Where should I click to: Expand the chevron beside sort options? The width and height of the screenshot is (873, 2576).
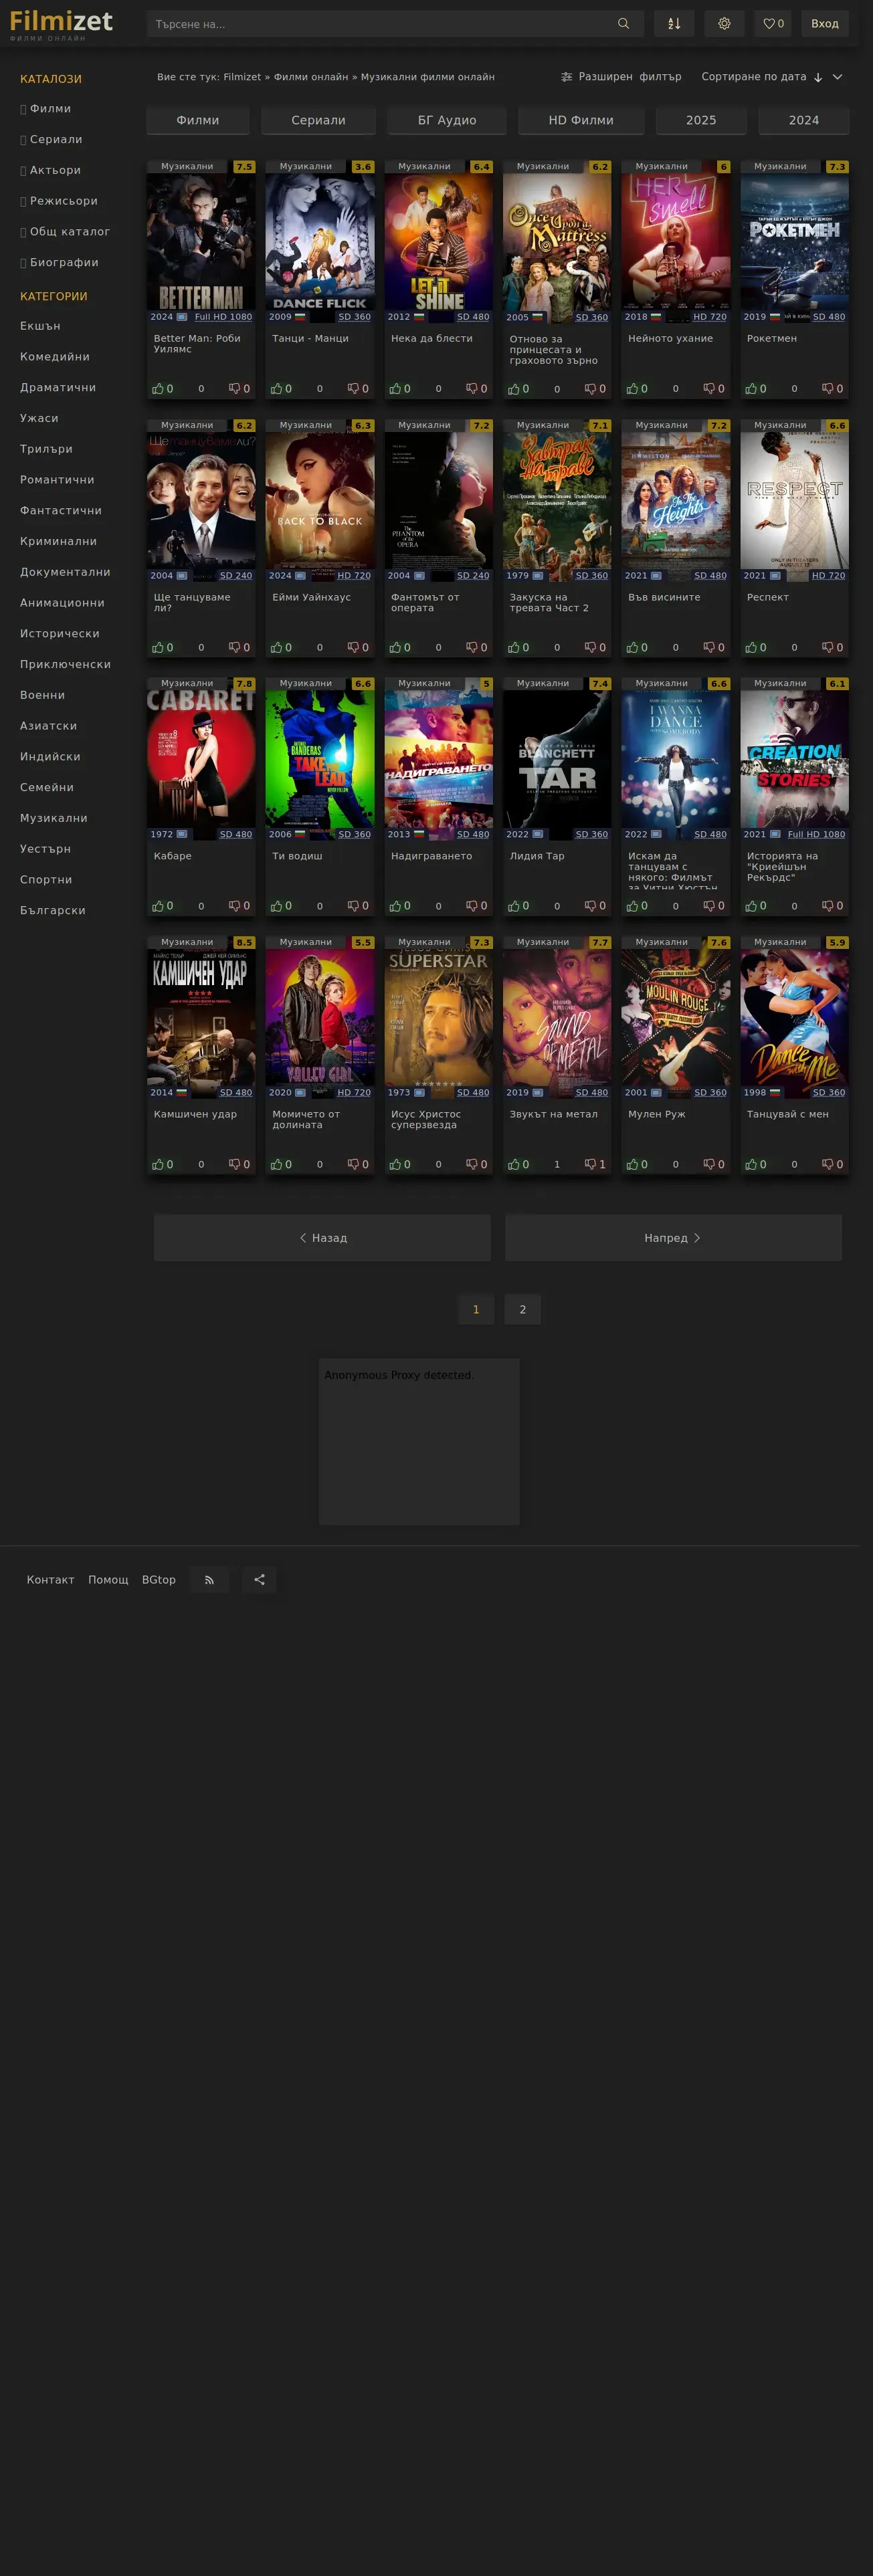pos(838,77)
